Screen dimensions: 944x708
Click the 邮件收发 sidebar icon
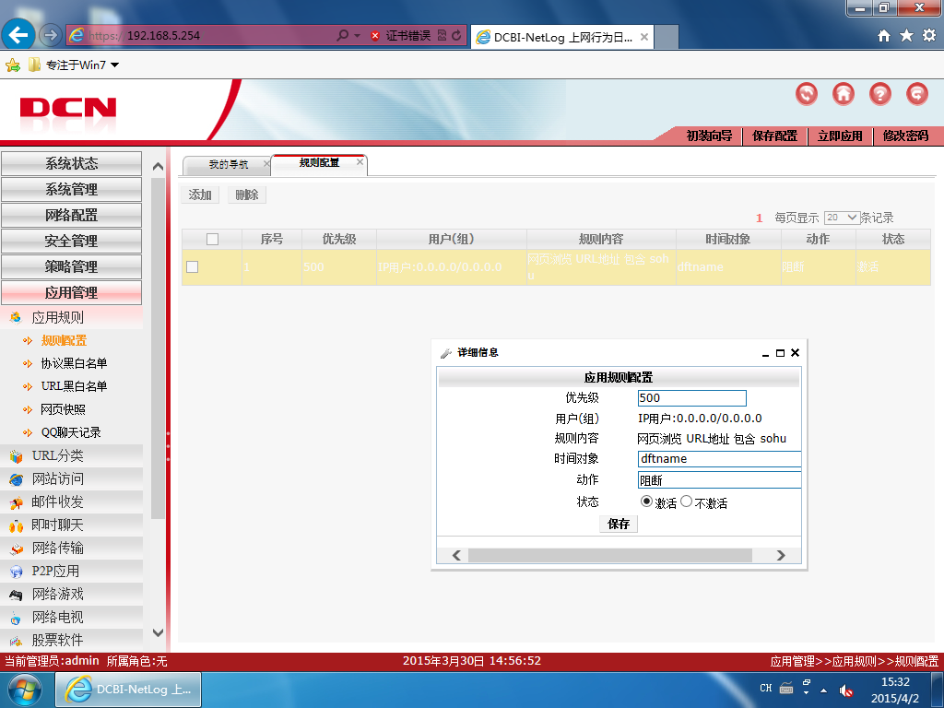pos(16,502)
